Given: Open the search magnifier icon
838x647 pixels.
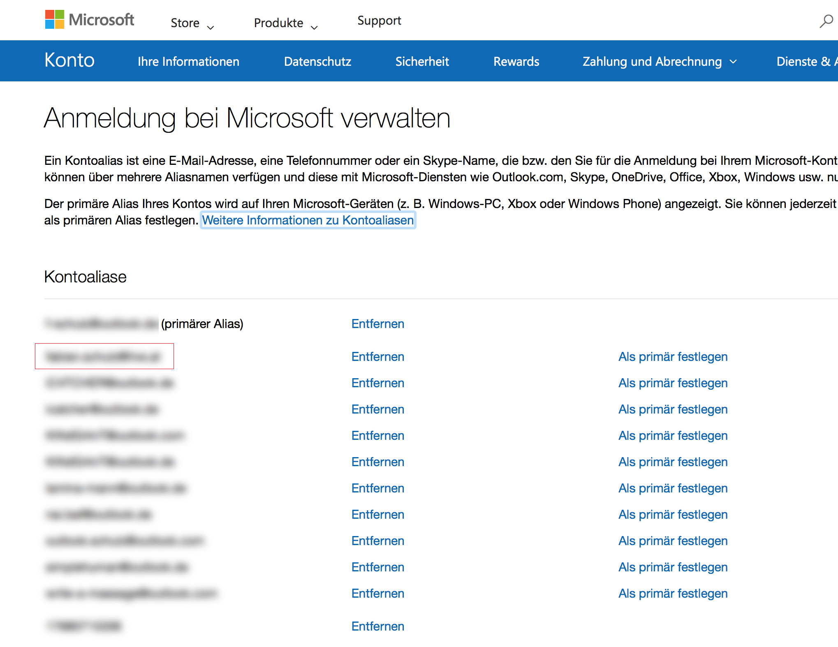Looking at the screenshot, I should [x=826, y=21].
